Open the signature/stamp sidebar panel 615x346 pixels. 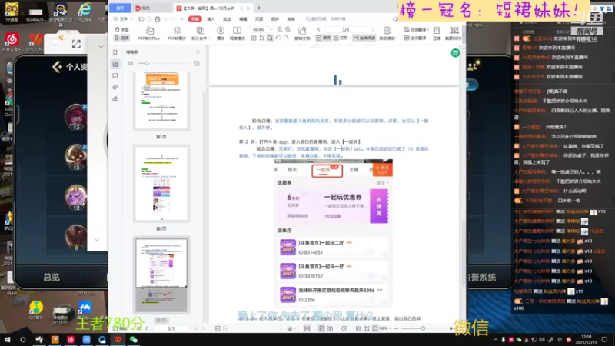click(115, 99)
